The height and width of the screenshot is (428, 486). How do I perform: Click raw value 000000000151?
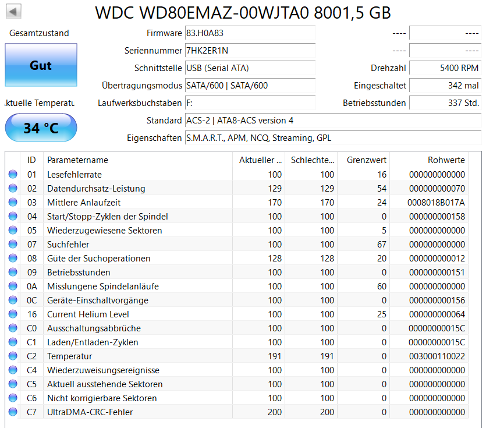(437, 272)
